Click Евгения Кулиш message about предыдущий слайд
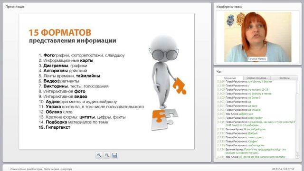This screenshot has height=171, width=304. 252,151
